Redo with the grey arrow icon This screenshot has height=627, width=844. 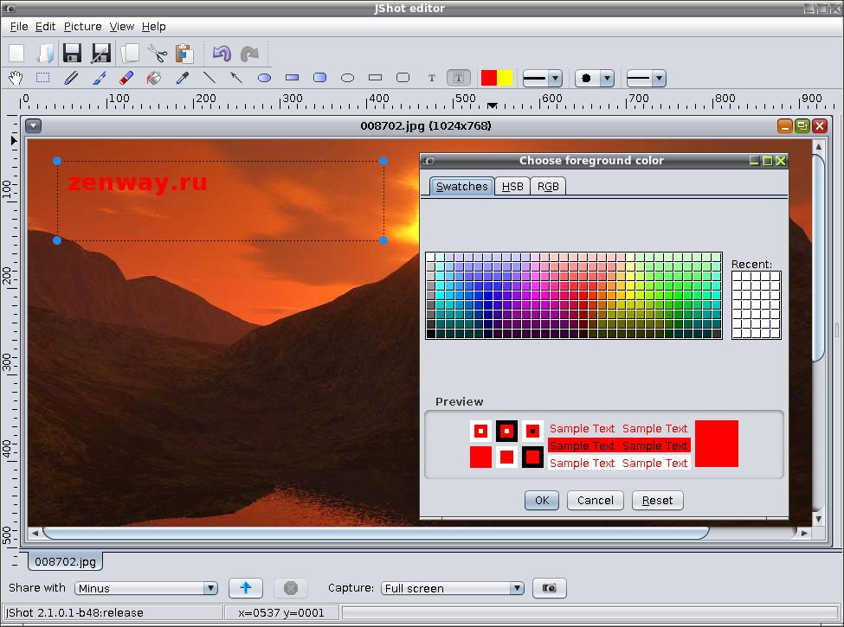(x=250, y=54)
